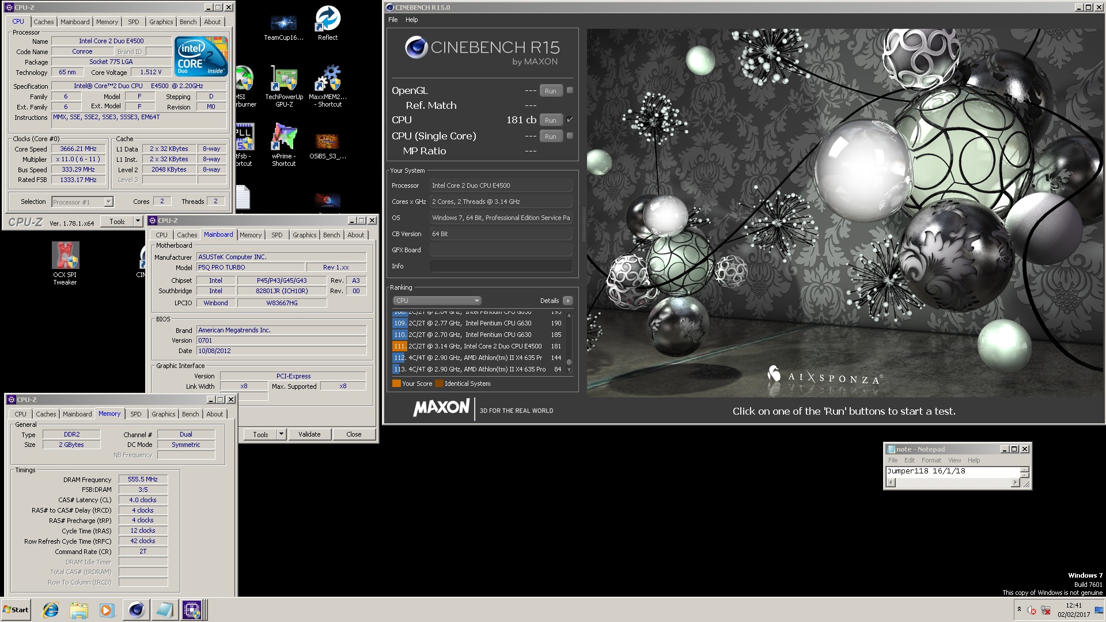
Task: Expand ranking Details arrow button
Action: coord(568,301)
